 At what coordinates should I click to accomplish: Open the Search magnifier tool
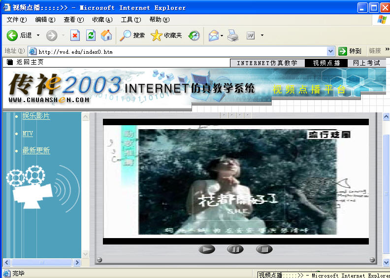click(x=127, y=35)
